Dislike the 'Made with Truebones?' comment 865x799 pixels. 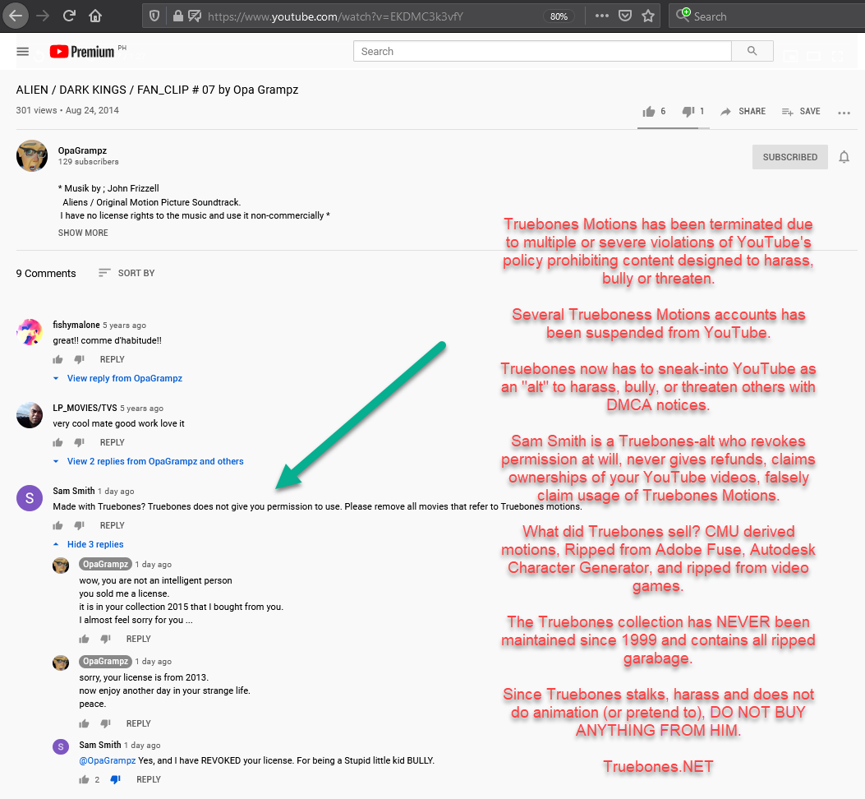pos(80,525)
